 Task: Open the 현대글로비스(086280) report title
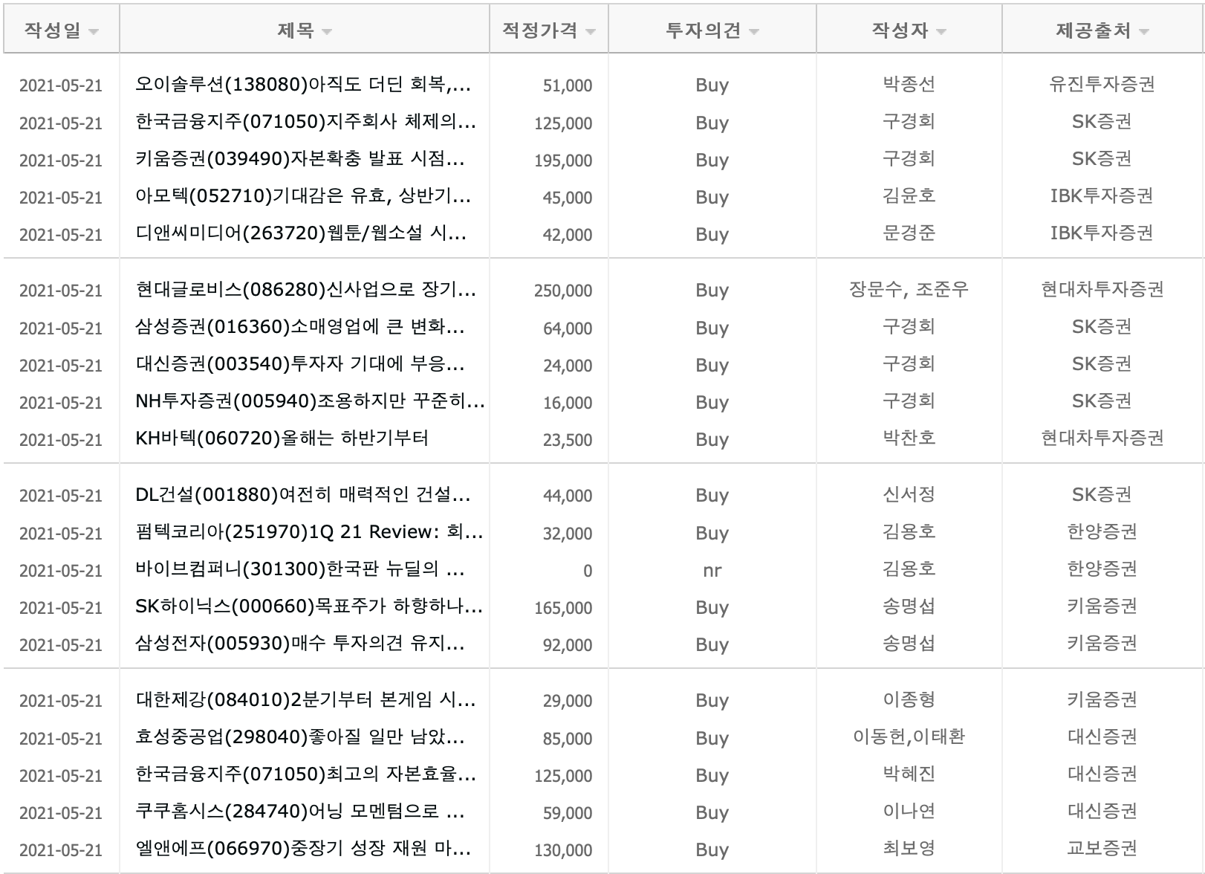305,290
